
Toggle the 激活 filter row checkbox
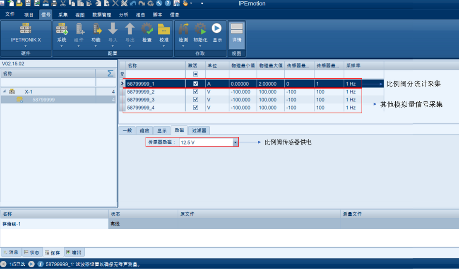tap(195, 74)
